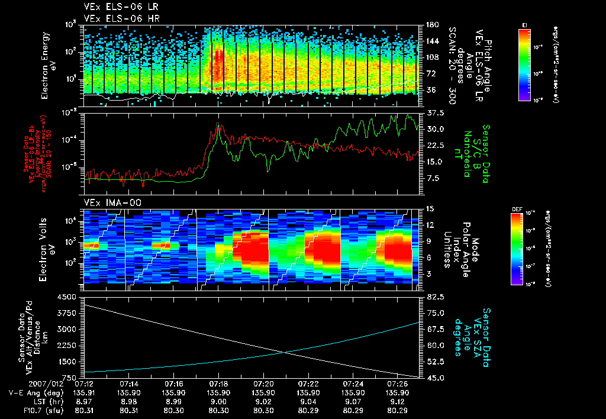Click the LST value 9.04
The image size is (606, 419).
(x=308, y=402)
